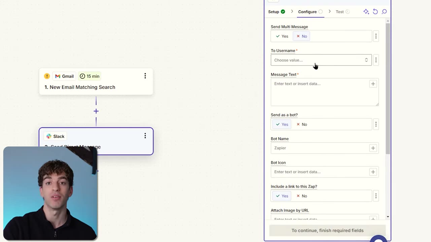Set Send as a bot to Yes
431x242 pixels.
pos(282,124)
